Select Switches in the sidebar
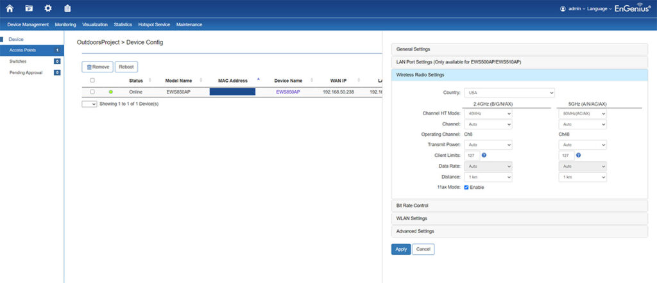 tap(32, 61)
